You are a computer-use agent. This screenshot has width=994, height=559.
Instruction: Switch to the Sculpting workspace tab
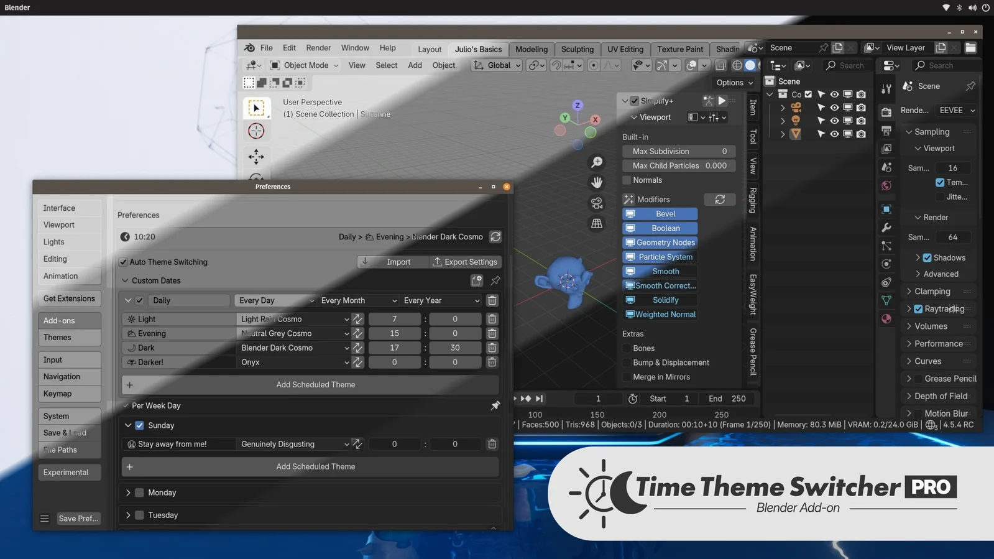[x=577, y=49]
